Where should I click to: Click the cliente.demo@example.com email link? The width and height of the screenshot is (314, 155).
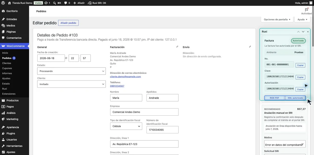tap(126, 77)
